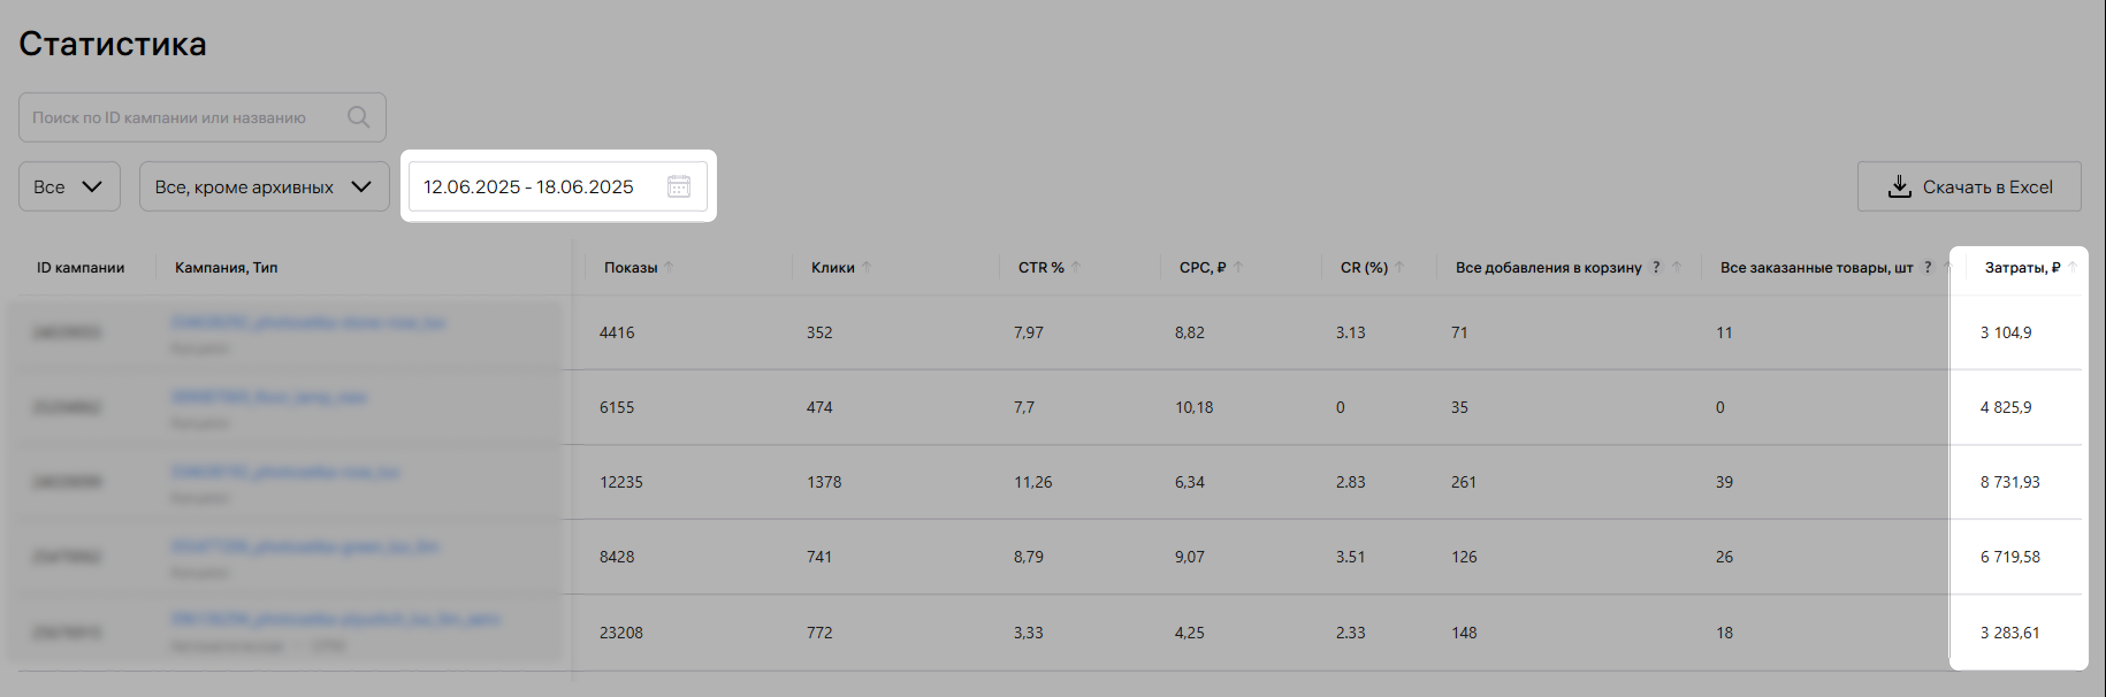
Task: Sort by Клики arrow icon
Action: coord(867,267)
